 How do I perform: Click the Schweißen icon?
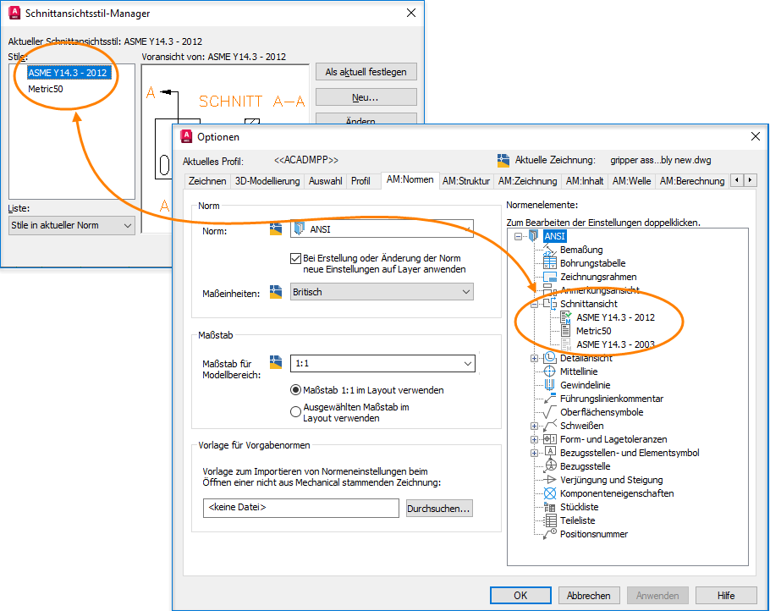[x=549, y=426]
